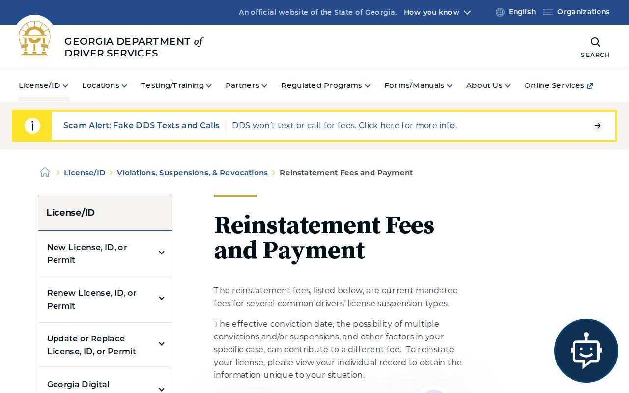Screen dimensions: 629x393
Task: Expand the Forms/Manuals menu
Action: [418, 85]
